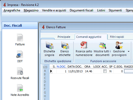Click the Doc. Fiscali panel header
The image size is (133, 100).
point(20,25)
